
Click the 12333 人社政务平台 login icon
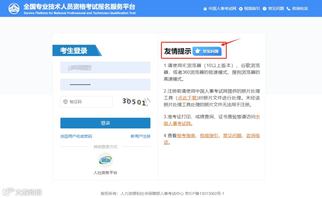(105, 160)
